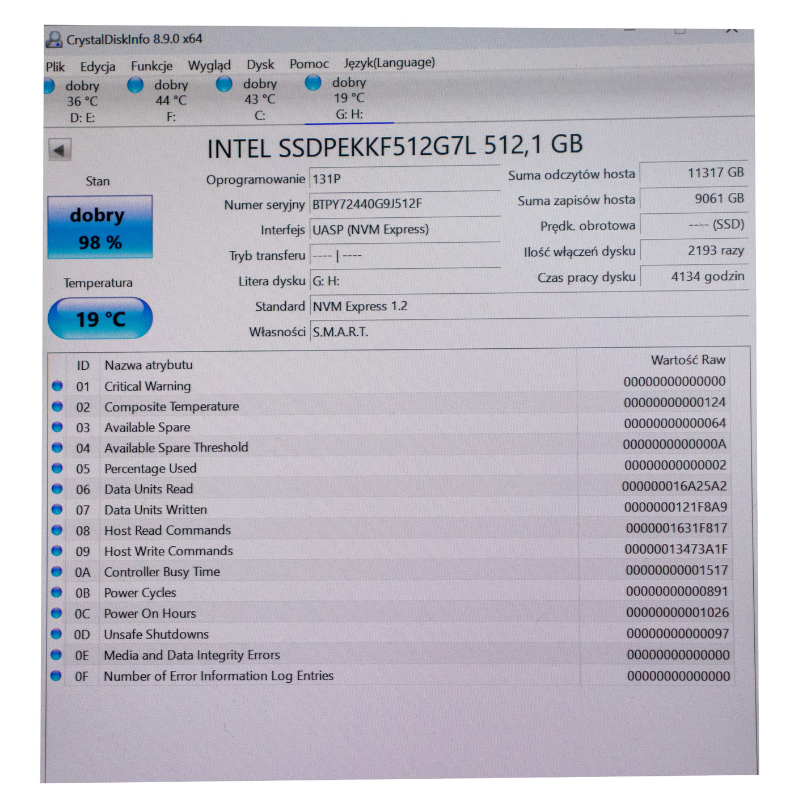The image size is (794, 794).
Task: Select the Controller Busy Time row
Action: coord(389,572)
